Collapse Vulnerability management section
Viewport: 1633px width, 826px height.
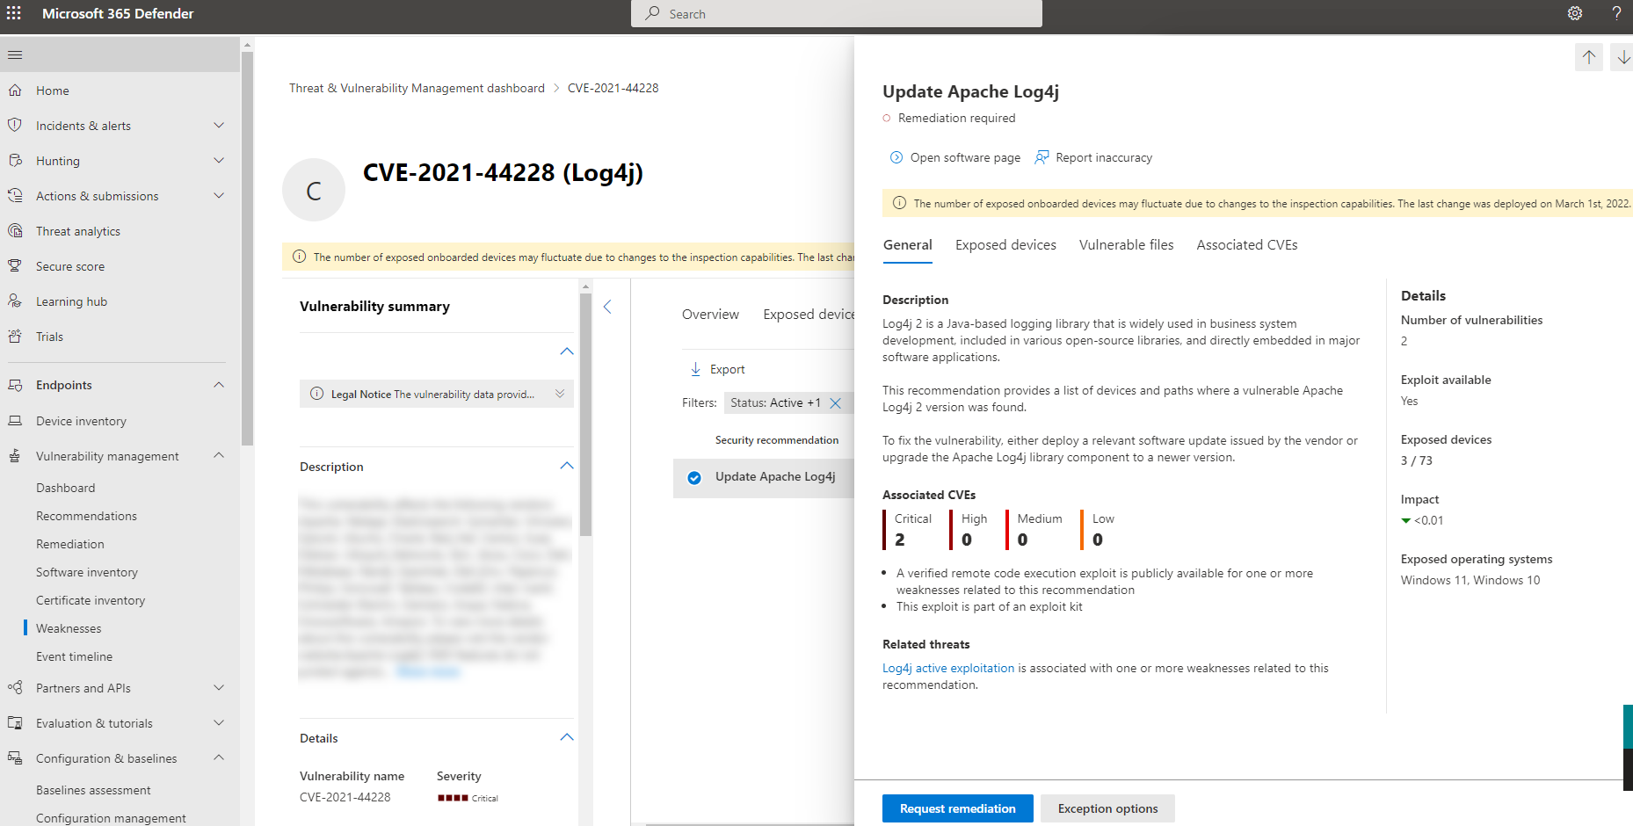click(219, 455)
